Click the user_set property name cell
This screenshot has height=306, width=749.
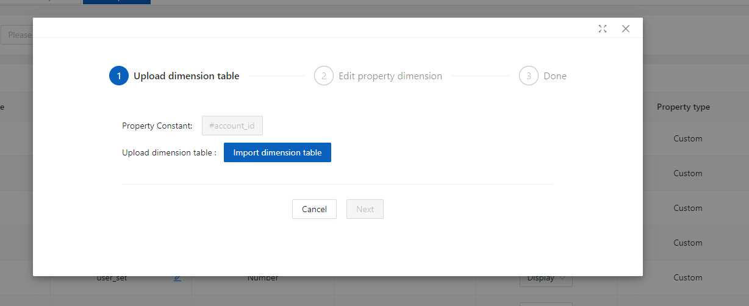tap(112, 278)
